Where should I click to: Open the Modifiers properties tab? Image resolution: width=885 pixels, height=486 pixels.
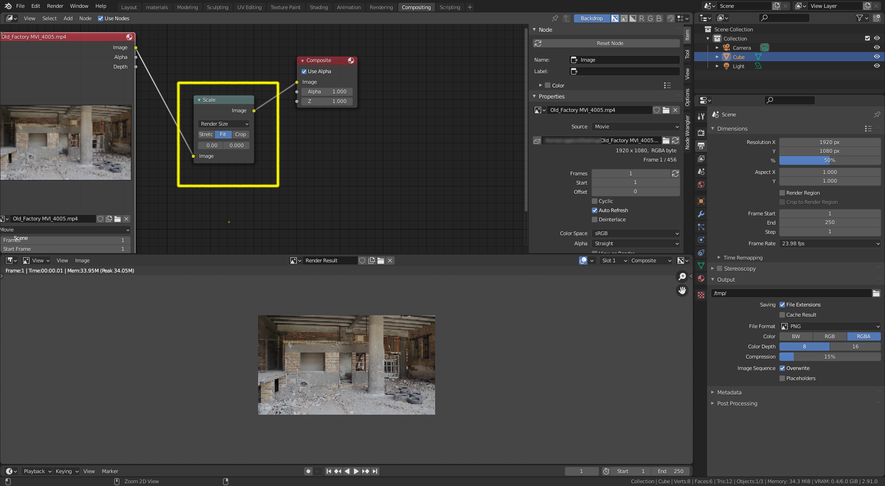click(x=701, y=214)
